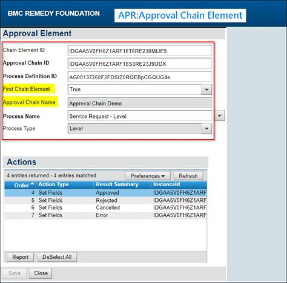Screen dimensions: 287x283
Task: Click the Chain Element ID input field
Action: coord(140,51)
